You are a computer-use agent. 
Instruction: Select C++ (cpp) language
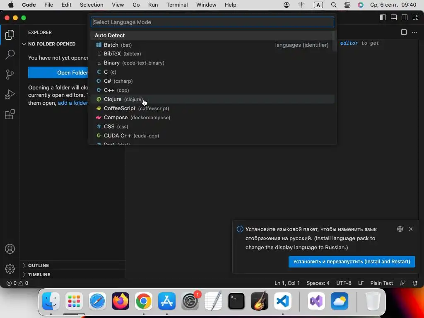[x=212, y=90]
